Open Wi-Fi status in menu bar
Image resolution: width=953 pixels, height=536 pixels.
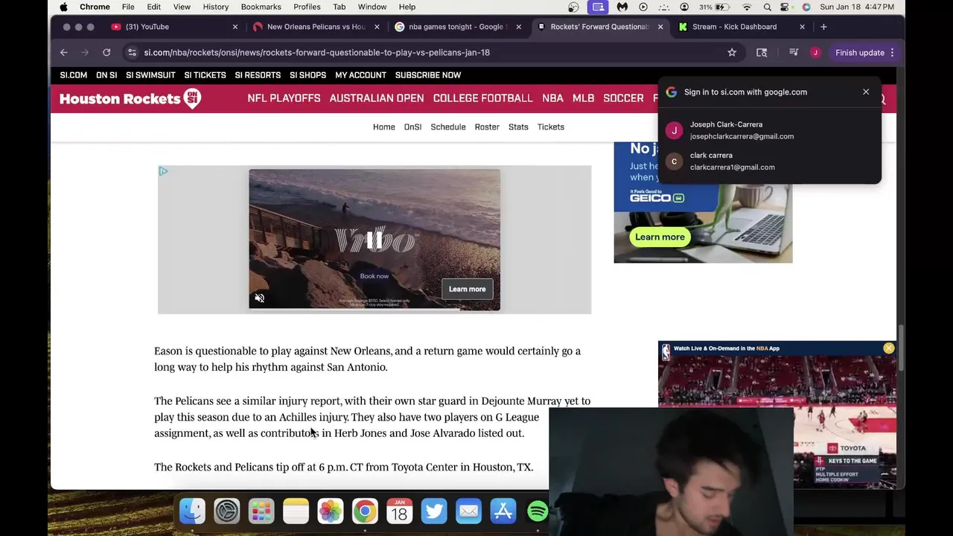pyautogui.click(x=747, y=7)
